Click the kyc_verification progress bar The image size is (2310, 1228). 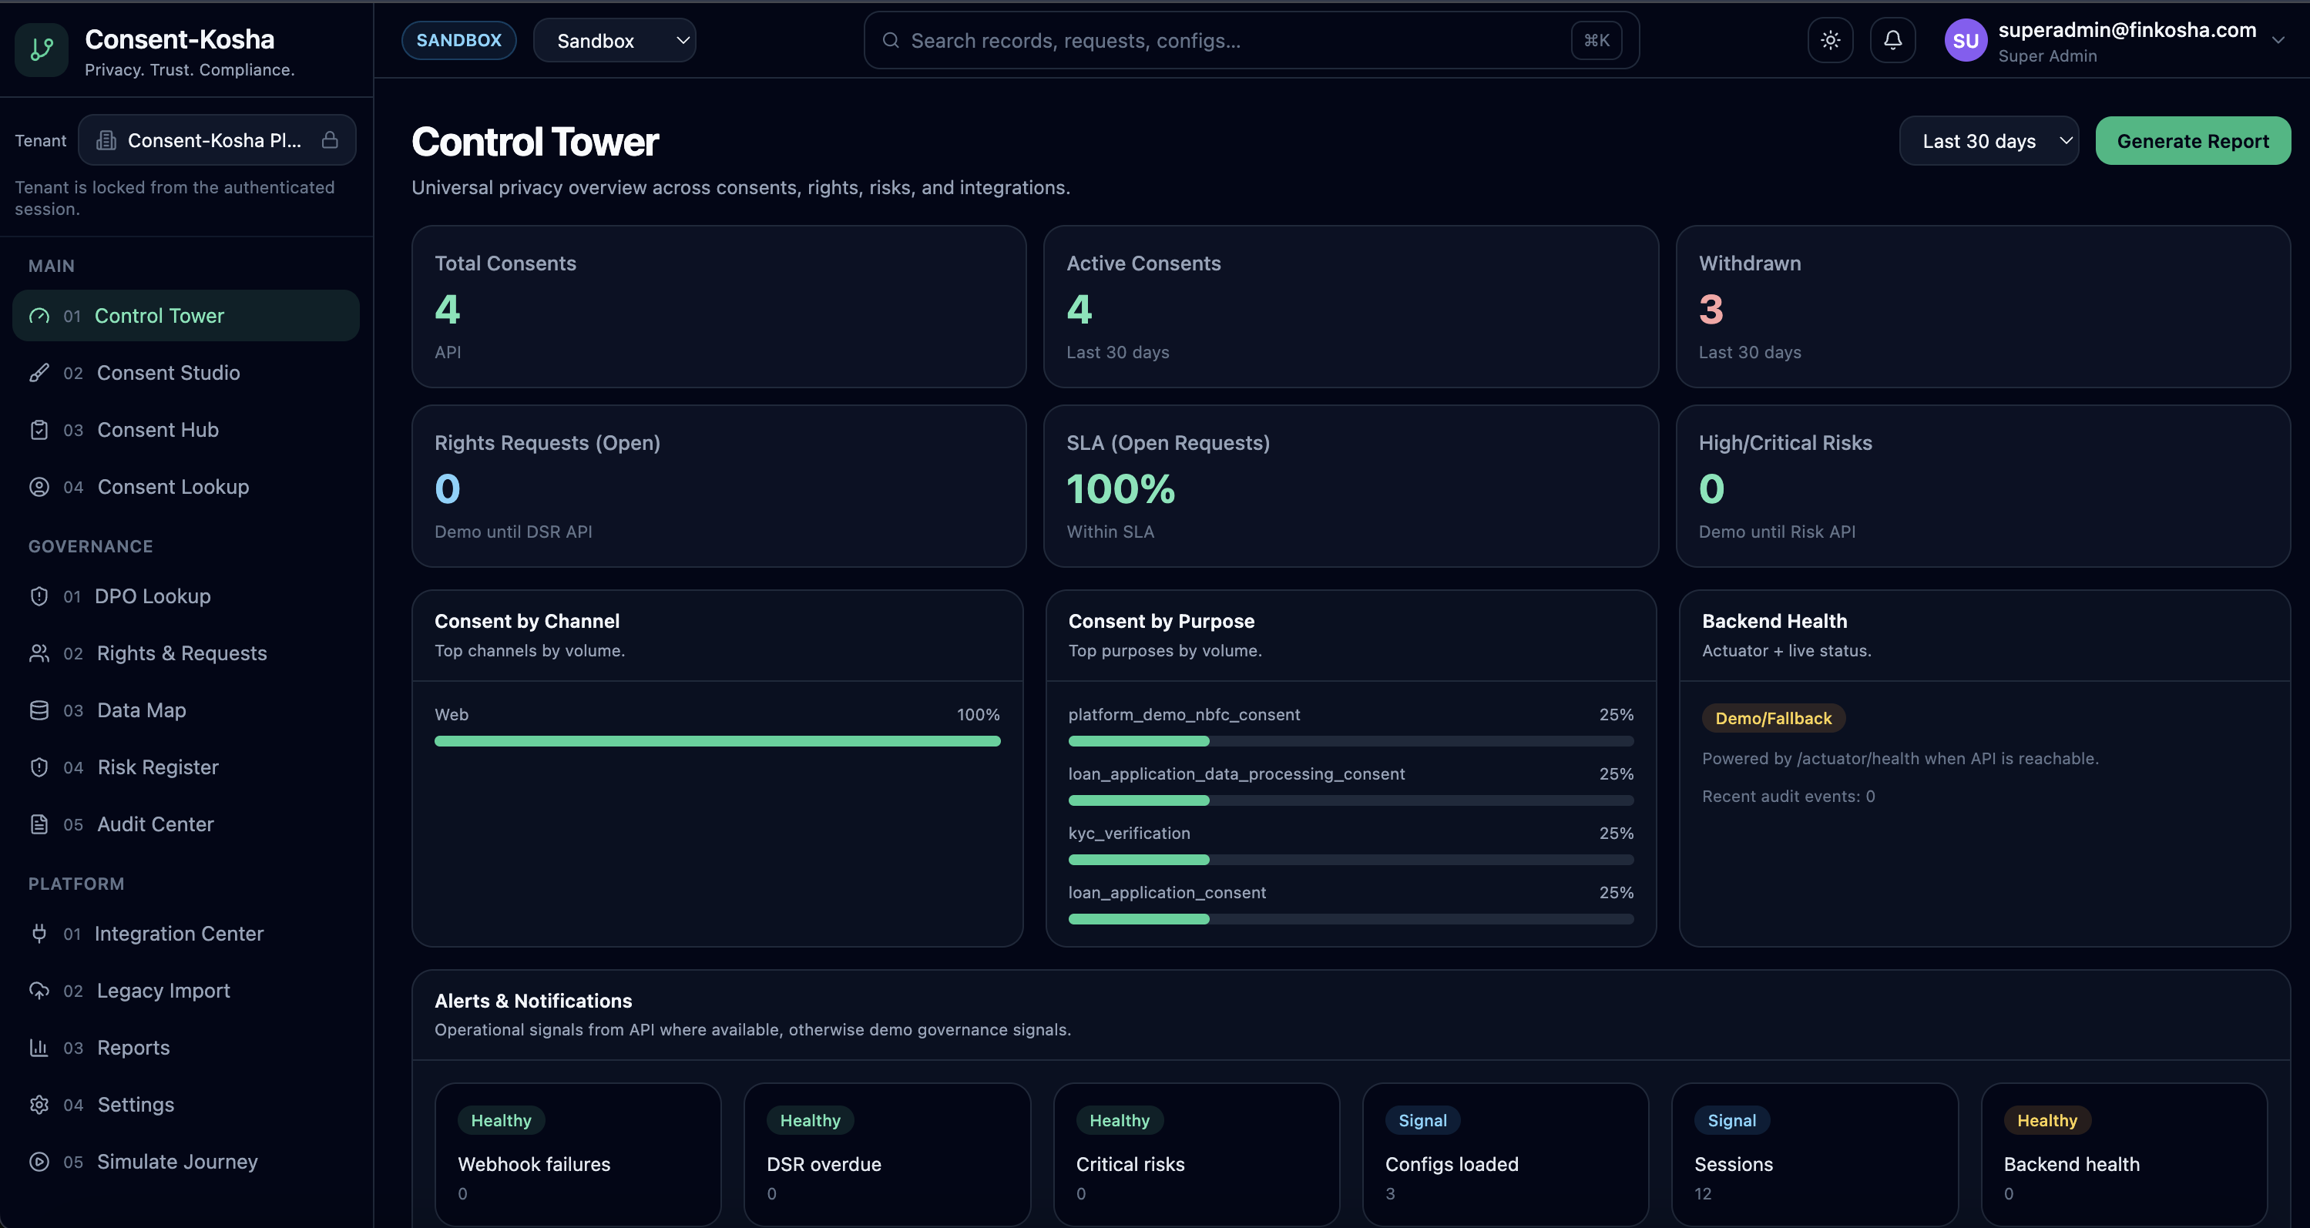point(1351,860)
